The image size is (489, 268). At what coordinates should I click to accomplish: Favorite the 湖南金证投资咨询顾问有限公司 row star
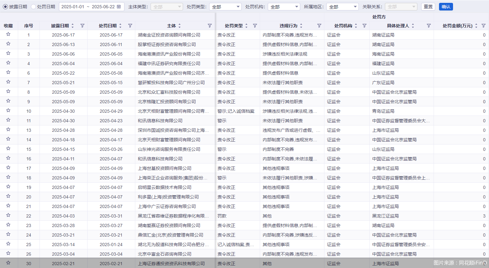(8, 34)
